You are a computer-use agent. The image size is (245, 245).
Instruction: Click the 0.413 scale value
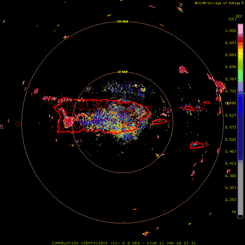tap(231, 164)
